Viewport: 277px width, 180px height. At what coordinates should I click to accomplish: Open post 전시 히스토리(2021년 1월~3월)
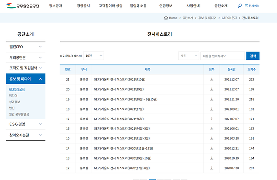[x=122, y=138]
